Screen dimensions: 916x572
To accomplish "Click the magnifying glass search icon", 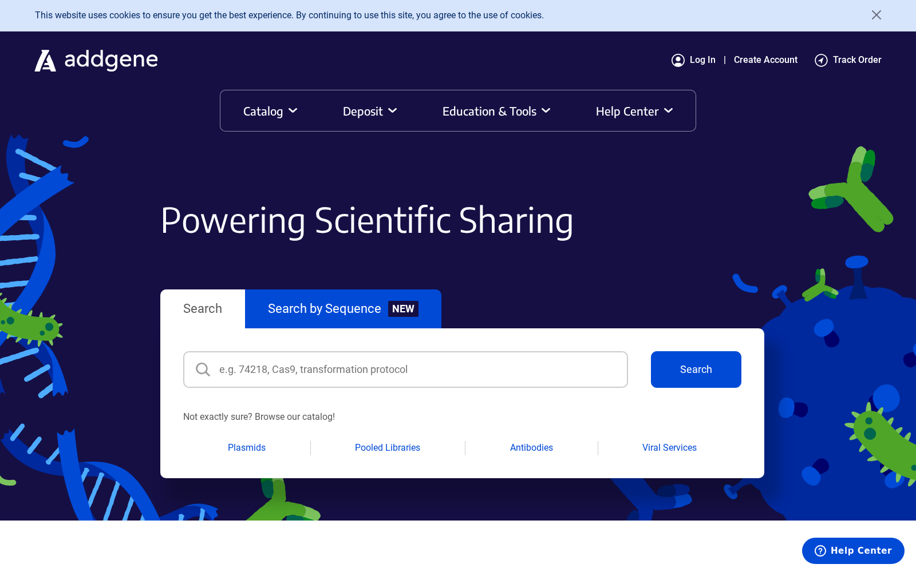I will pos(203,370).
